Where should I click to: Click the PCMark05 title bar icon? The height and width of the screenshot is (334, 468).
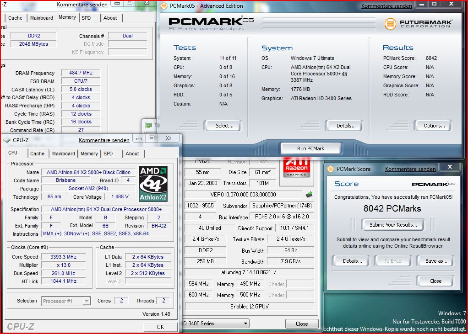[x=164, y=5]
